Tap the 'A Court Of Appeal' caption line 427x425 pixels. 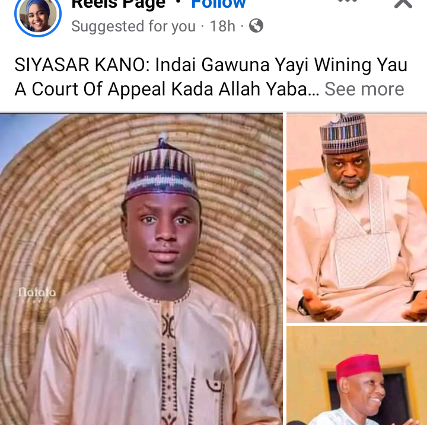coord(91,89)
